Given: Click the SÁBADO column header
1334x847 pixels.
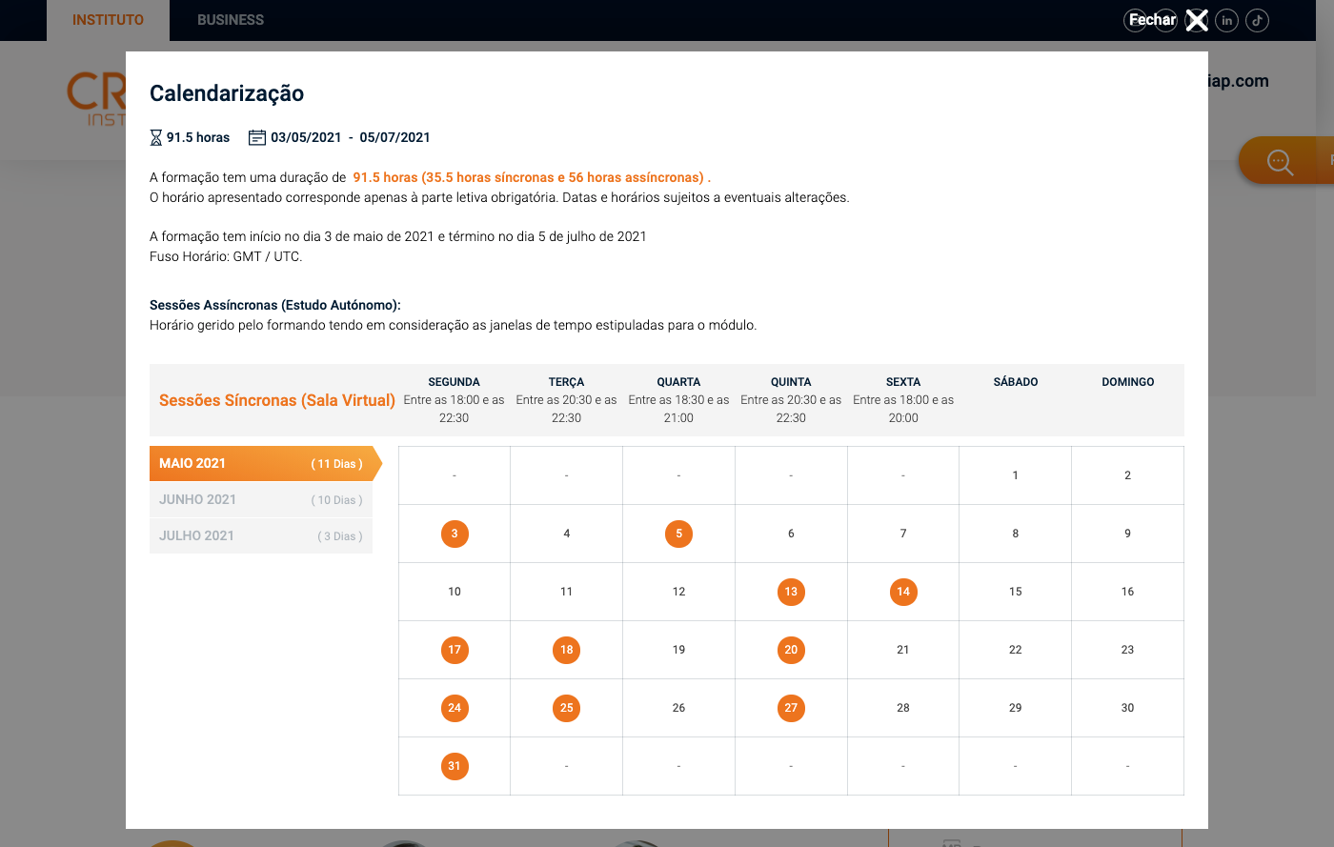Looking at the screenshot, I should click(1016, 382).
